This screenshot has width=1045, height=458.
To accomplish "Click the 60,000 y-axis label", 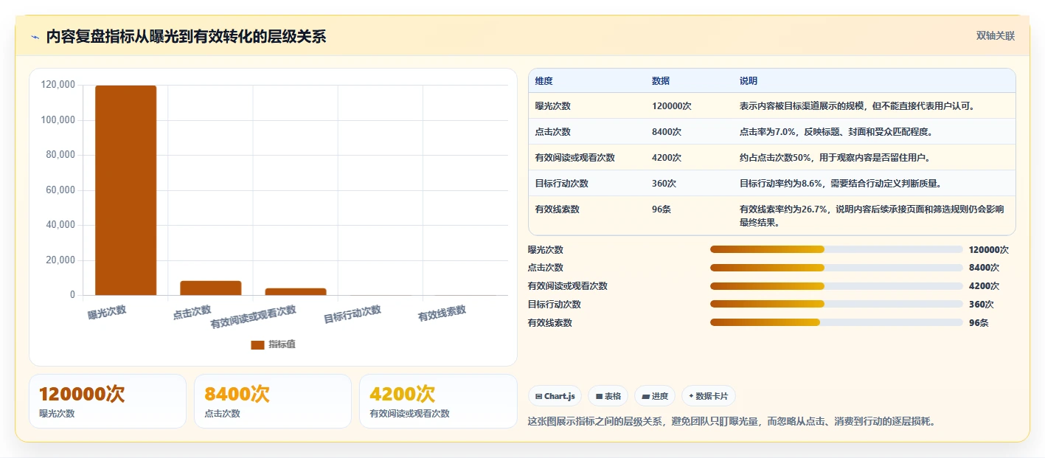I will [60, 190].
